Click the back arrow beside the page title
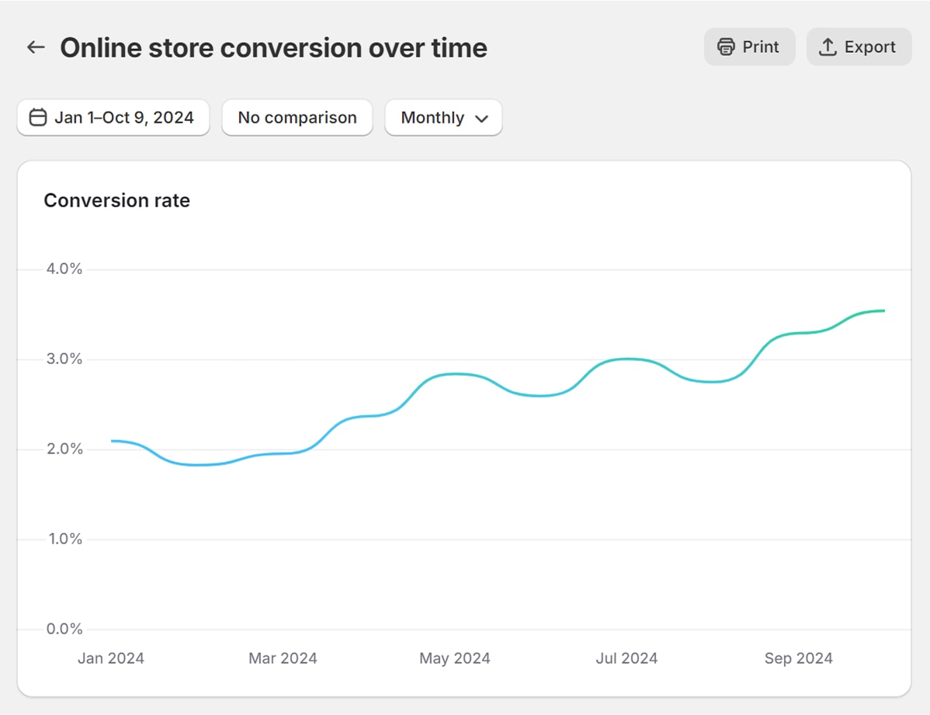This screenshot has height=715, width=930. [36, 47]
